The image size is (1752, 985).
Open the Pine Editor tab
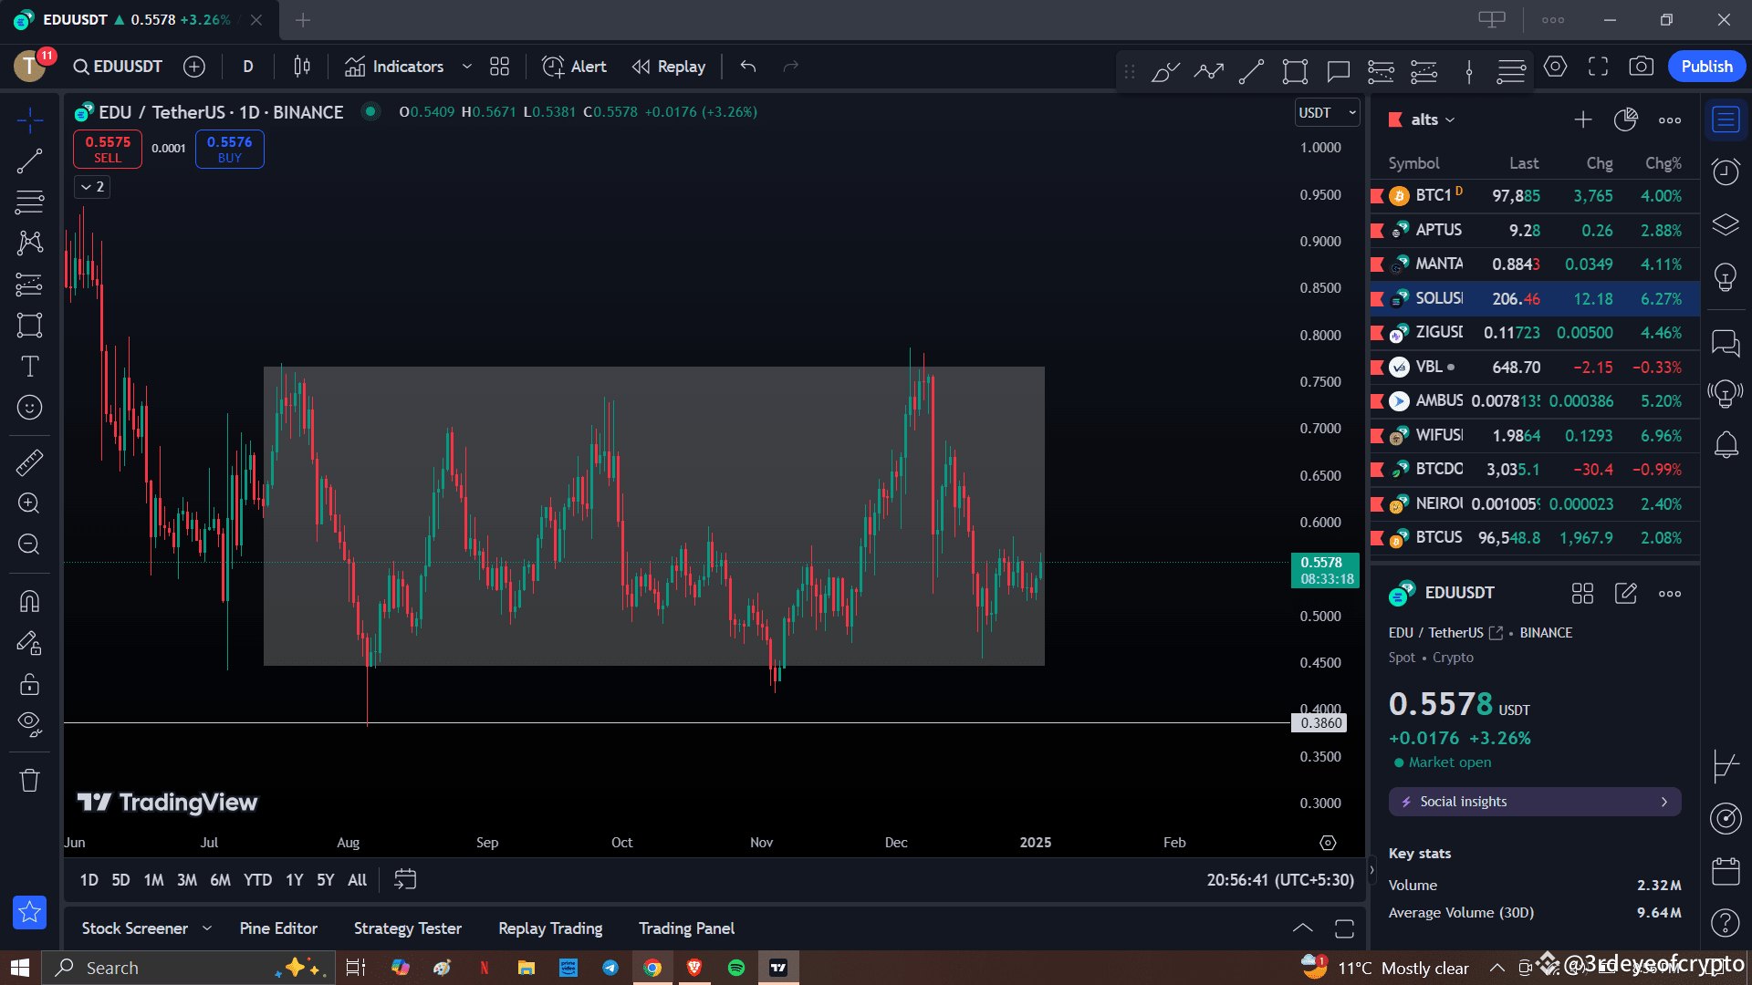(x=278, y=928)
